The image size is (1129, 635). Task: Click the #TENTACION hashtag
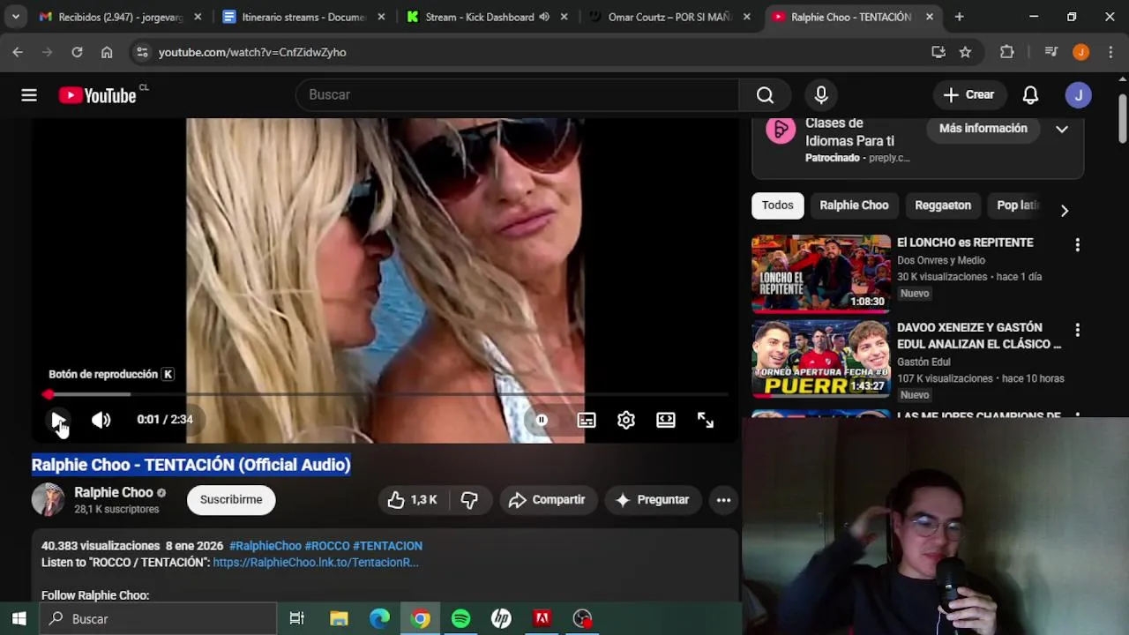coord(387,546)
